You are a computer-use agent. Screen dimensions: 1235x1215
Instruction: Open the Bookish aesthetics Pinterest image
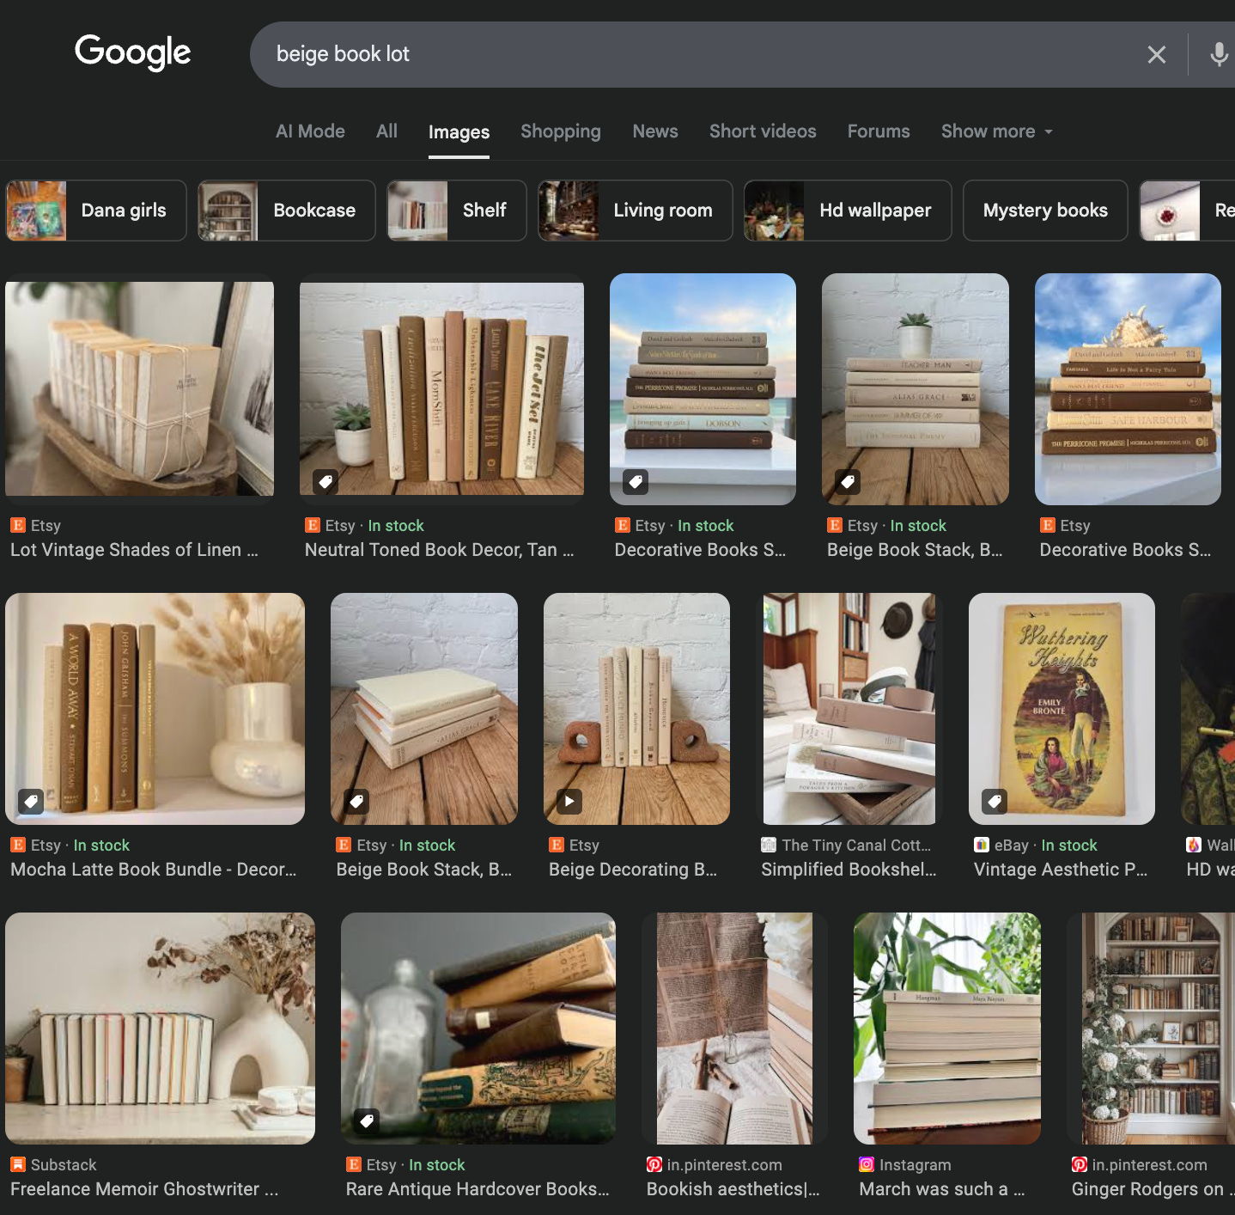734,1029
